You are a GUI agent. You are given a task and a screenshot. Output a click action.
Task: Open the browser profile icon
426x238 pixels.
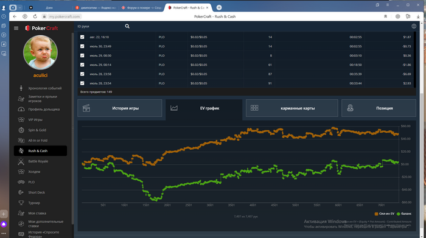(x=4, y=7)
